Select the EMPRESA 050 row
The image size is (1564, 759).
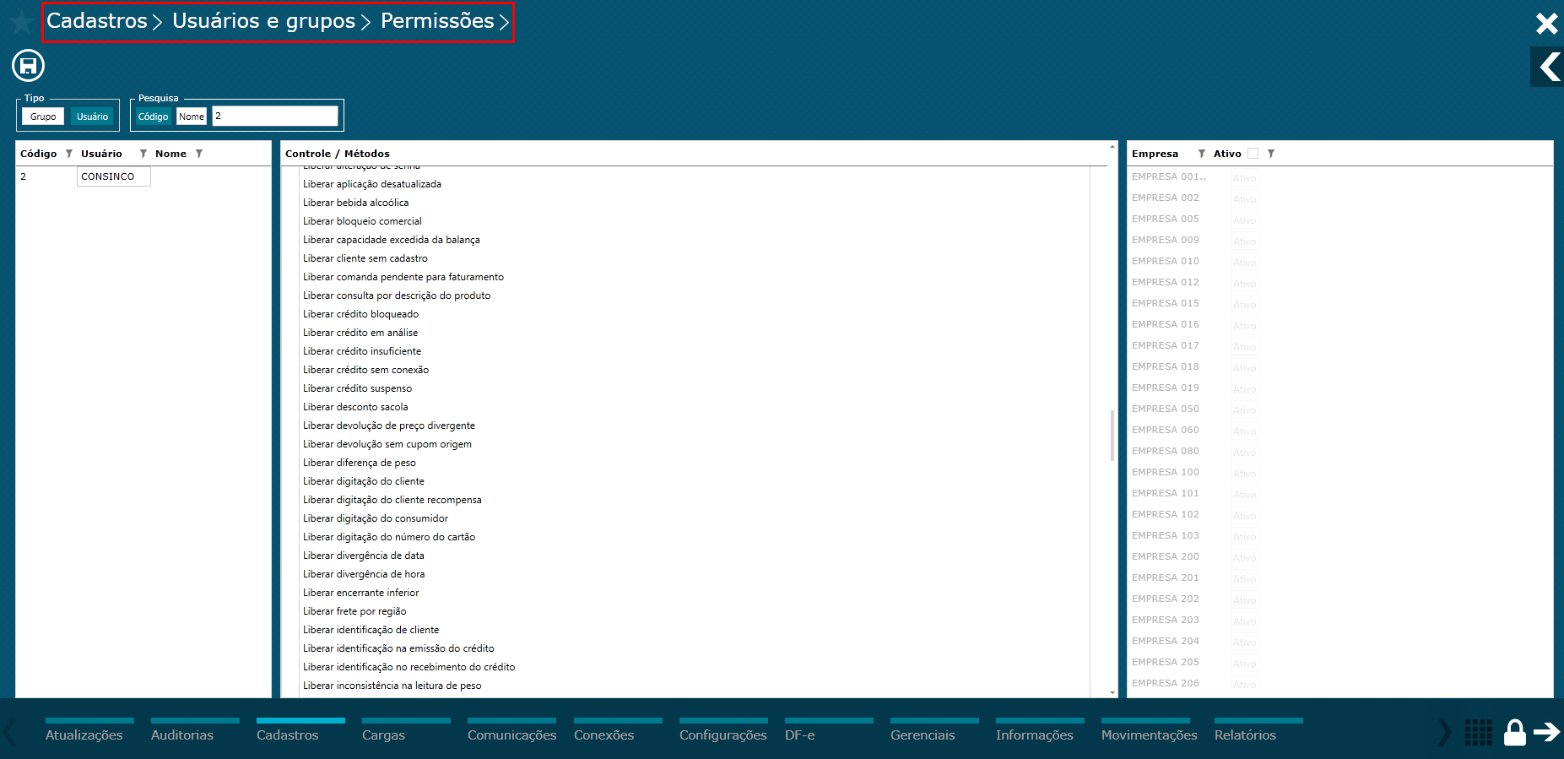(1165, 409)
